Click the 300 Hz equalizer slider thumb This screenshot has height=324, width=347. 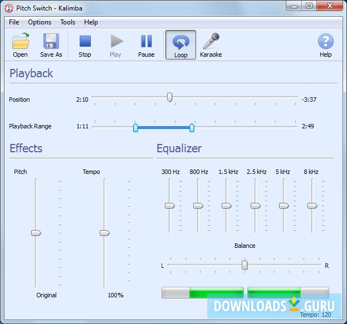coord(170,206)
